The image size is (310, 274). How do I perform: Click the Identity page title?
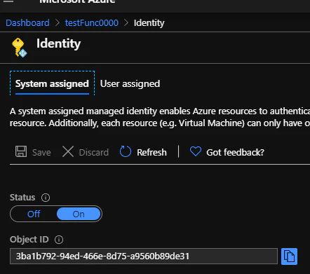click(x=58, y=44)
